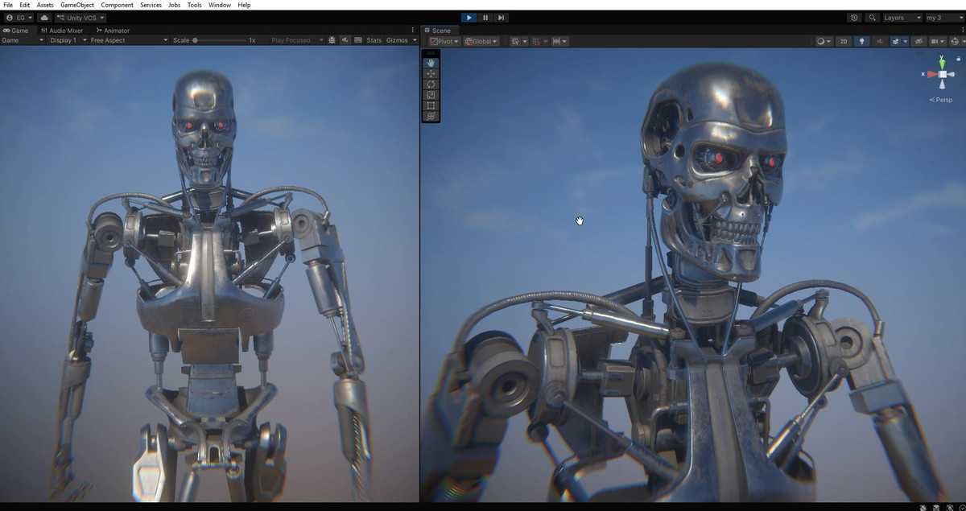Click the Pause button
966x511 pixels.
point(485,18)
